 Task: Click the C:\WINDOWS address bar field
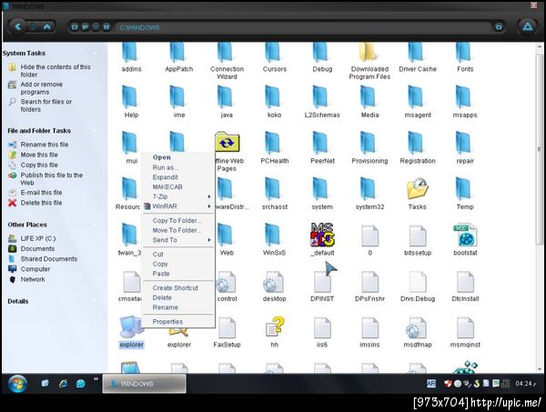pos(302,27)
